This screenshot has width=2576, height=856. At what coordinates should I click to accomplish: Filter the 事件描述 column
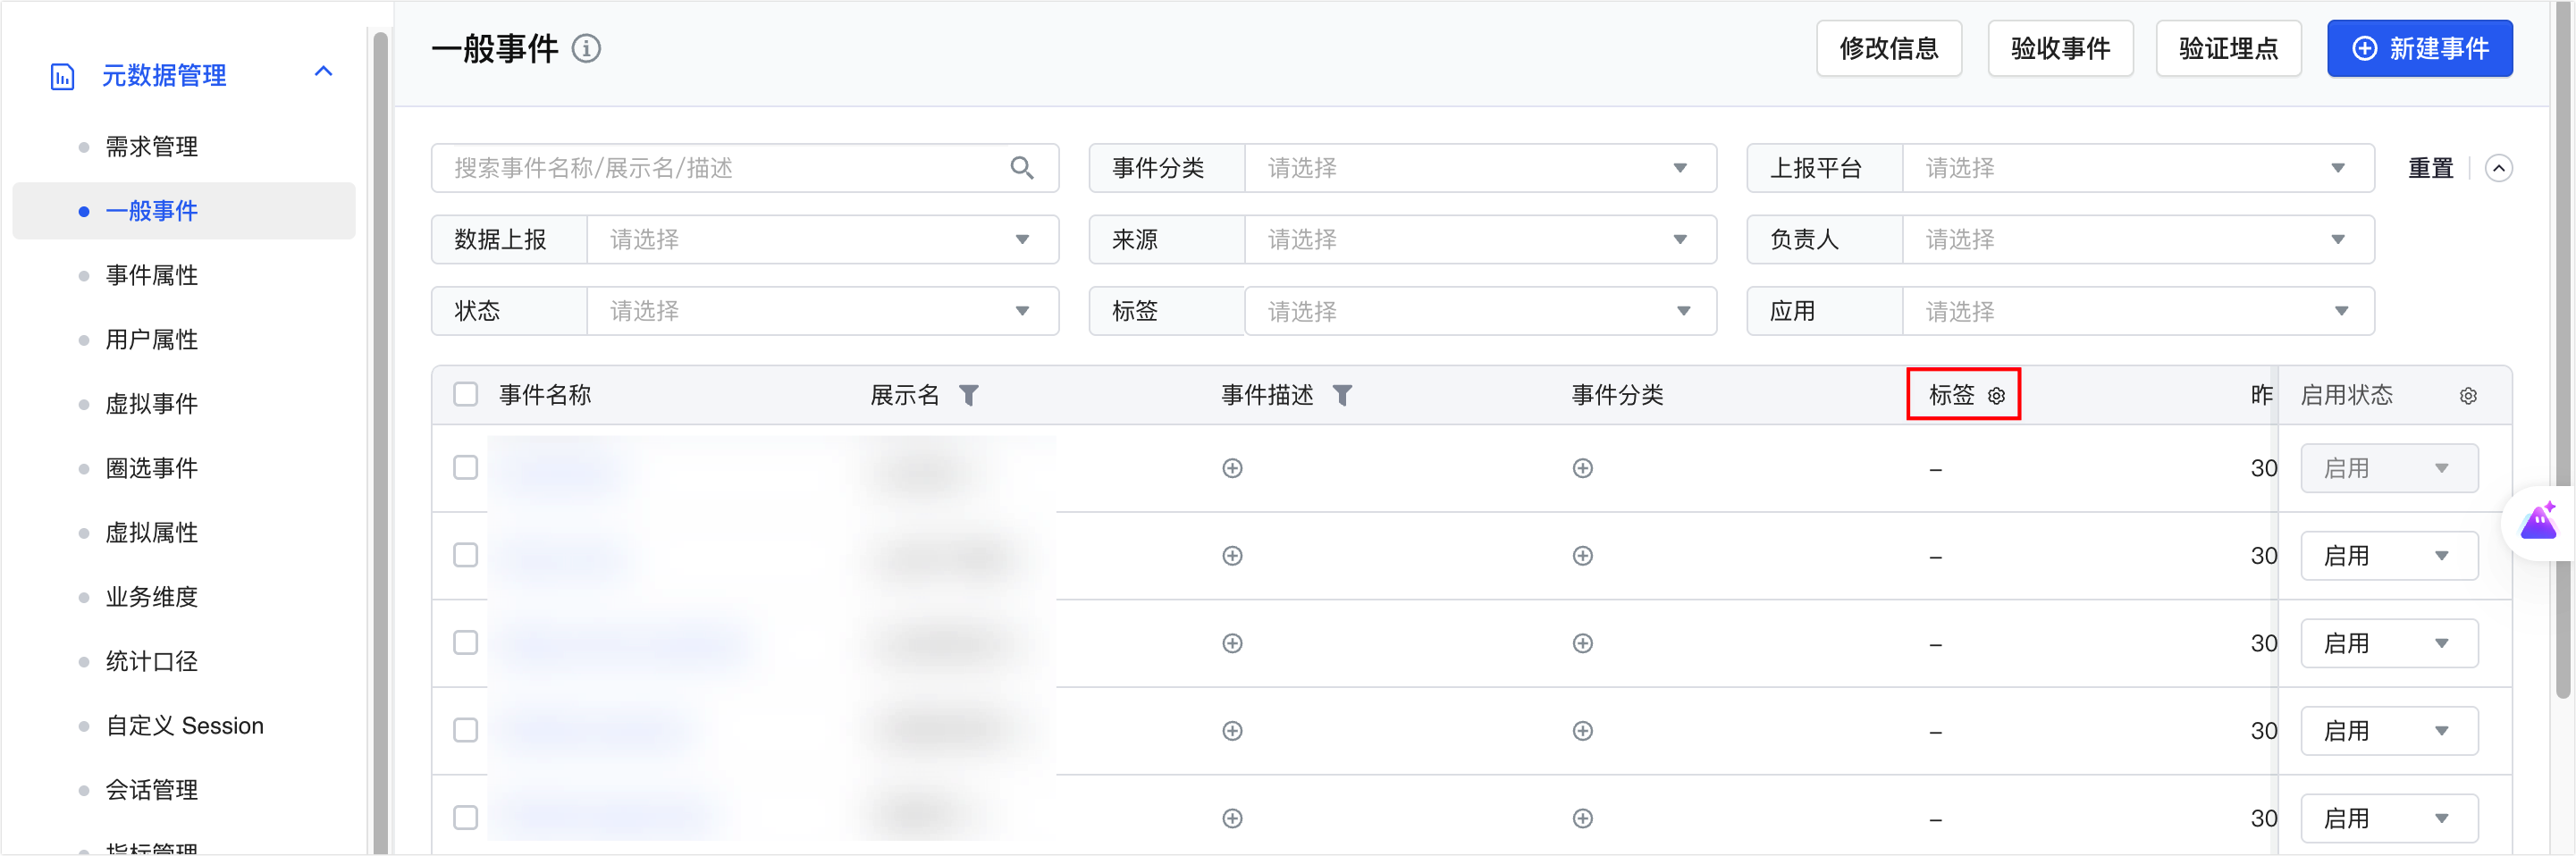tap(1342, 395)
